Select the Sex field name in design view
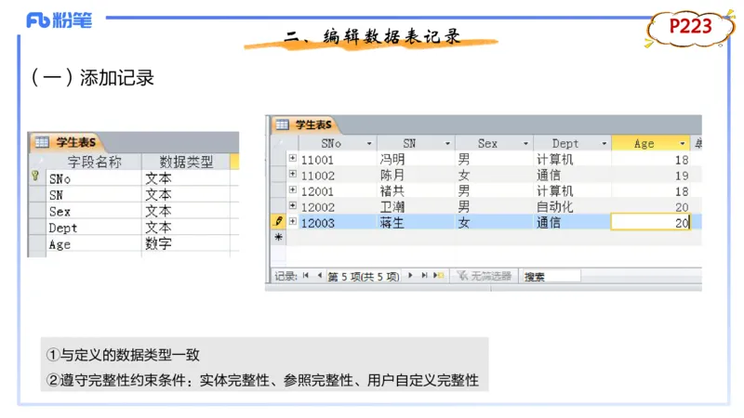 pos(94,212)
